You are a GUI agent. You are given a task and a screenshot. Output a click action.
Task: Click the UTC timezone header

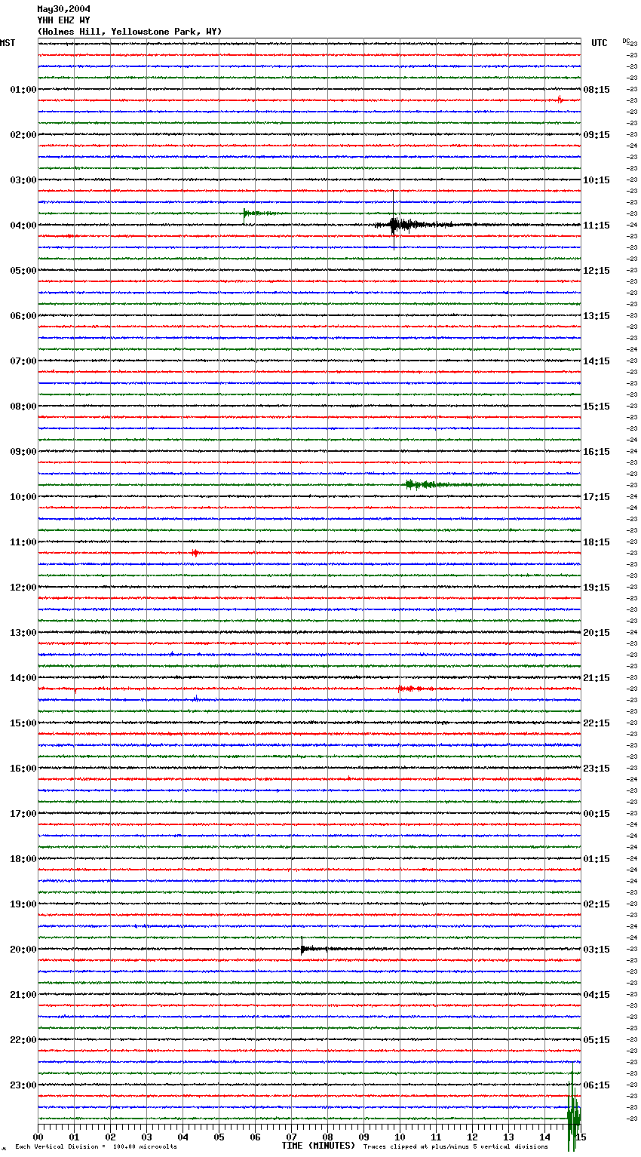tap(599, 43)
